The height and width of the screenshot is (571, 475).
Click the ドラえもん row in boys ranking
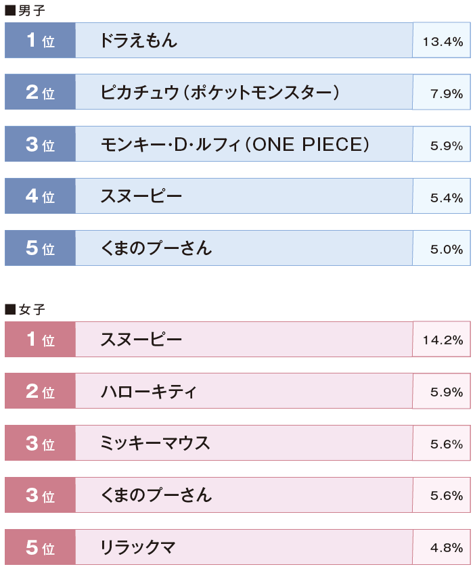(244, 41)
